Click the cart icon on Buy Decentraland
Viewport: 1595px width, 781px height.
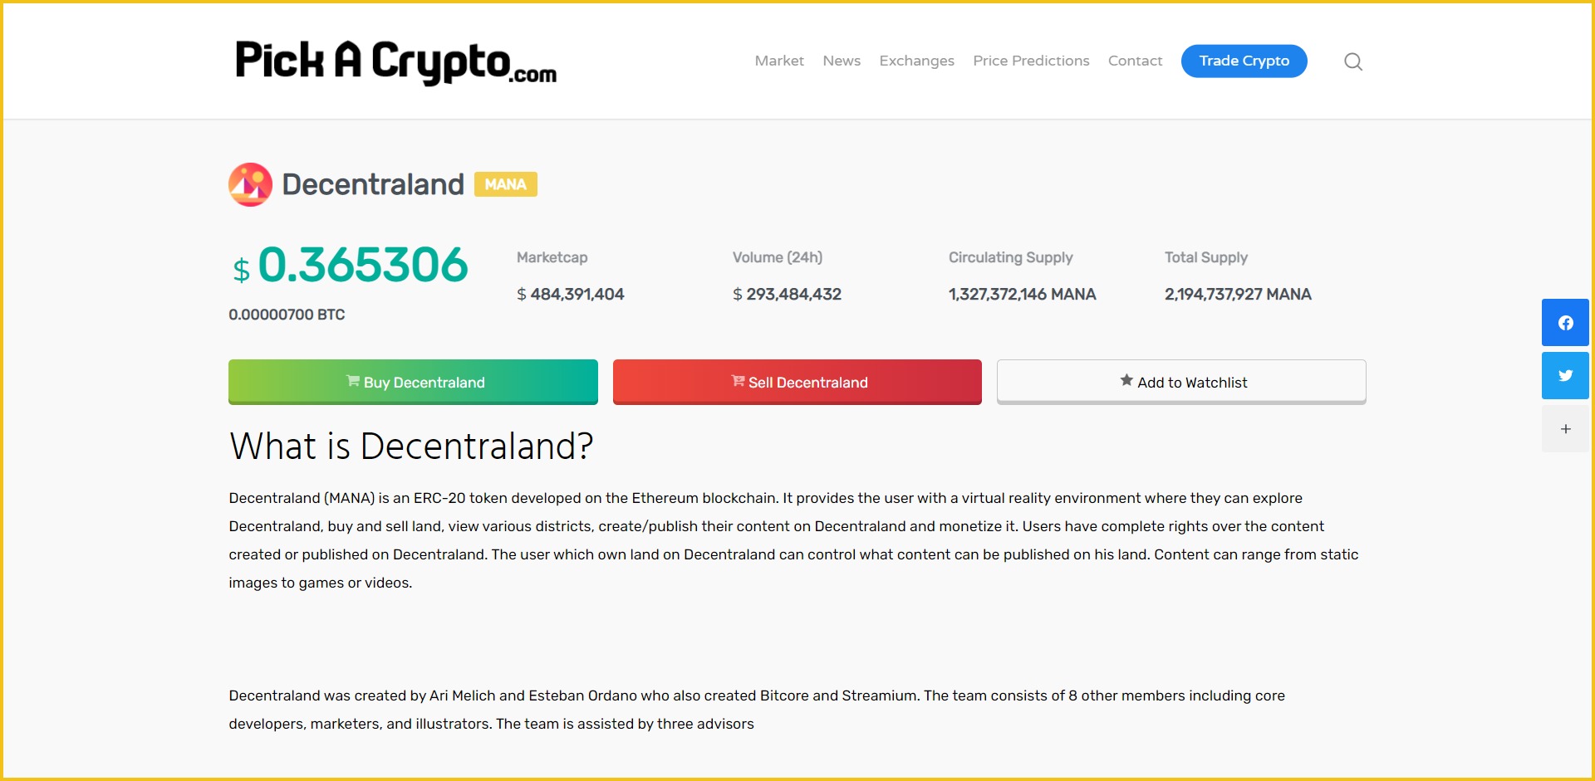352,382
